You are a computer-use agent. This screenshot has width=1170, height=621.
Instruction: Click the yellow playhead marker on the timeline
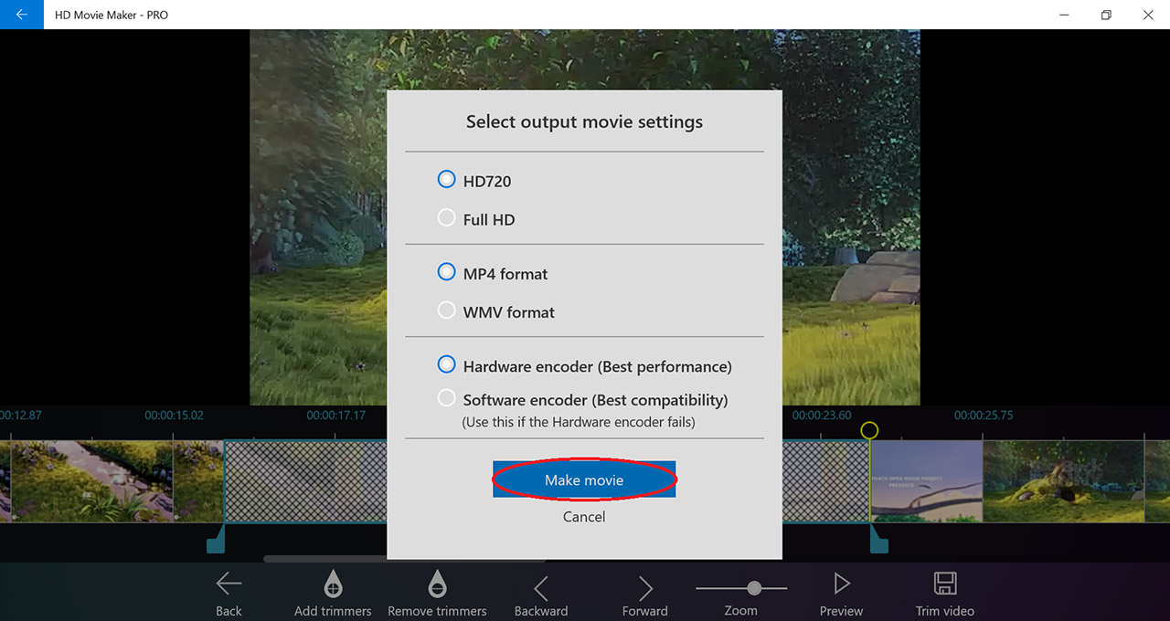click(869, 429)
